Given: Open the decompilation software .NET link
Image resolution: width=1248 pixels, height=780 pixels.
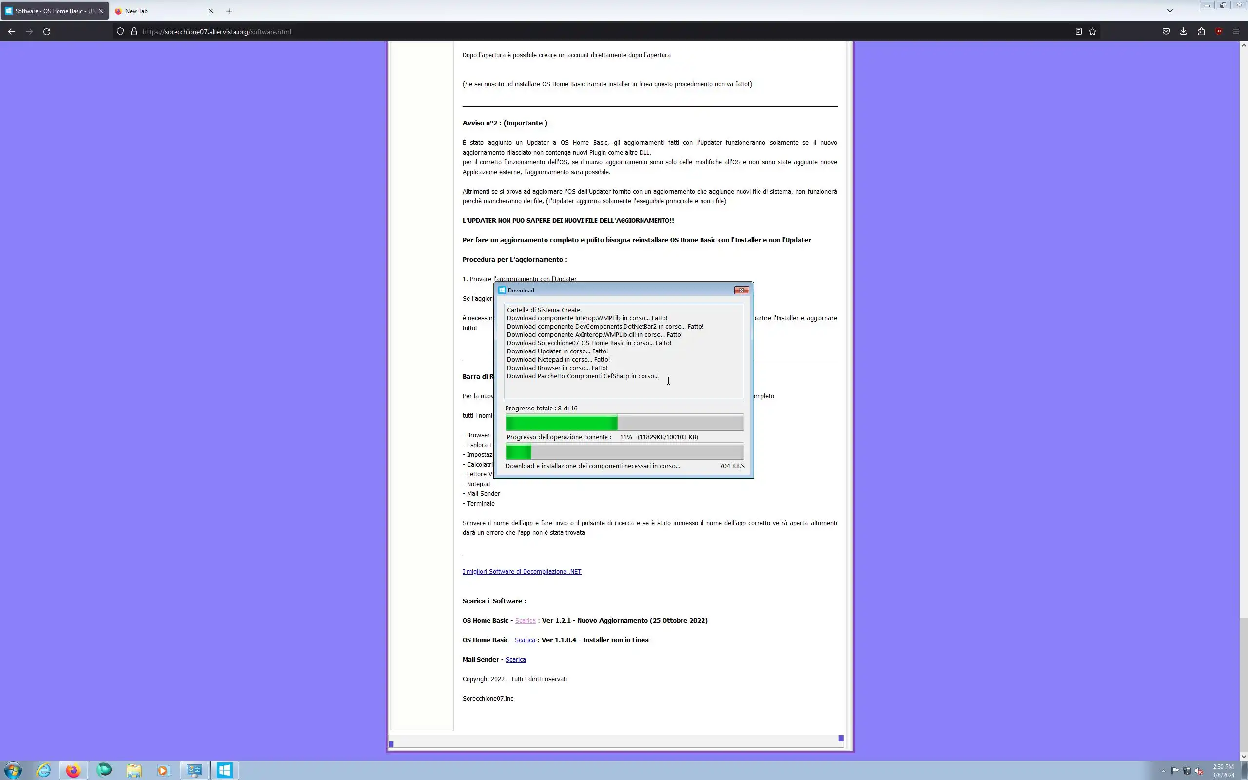Looking at the screenshot, I should 521,571.
